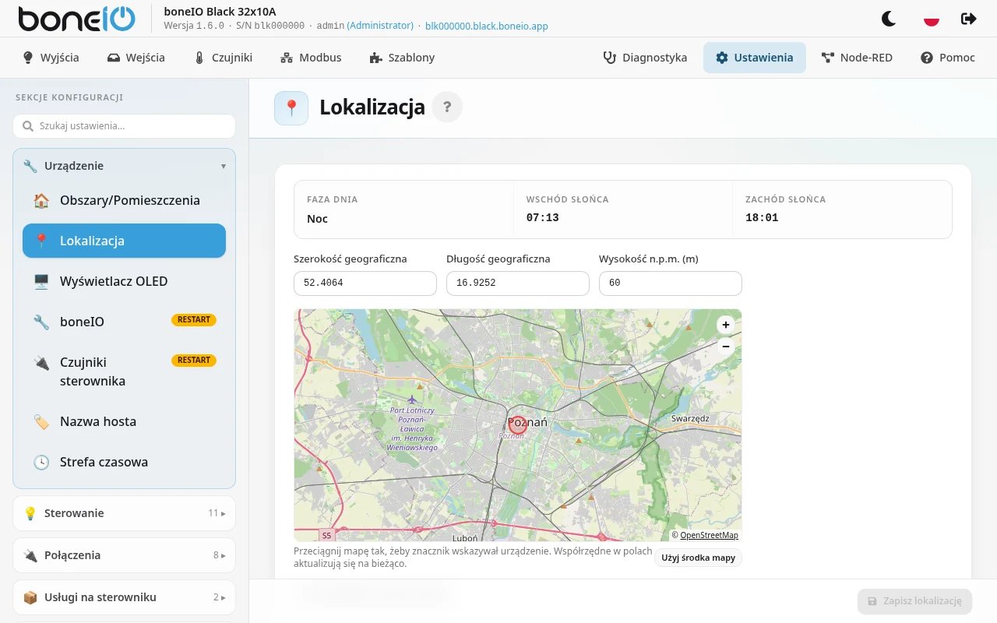The image size is (997, 623).
Task: Click the Użyj środka mapy button
Action: [x=699, y=558]
